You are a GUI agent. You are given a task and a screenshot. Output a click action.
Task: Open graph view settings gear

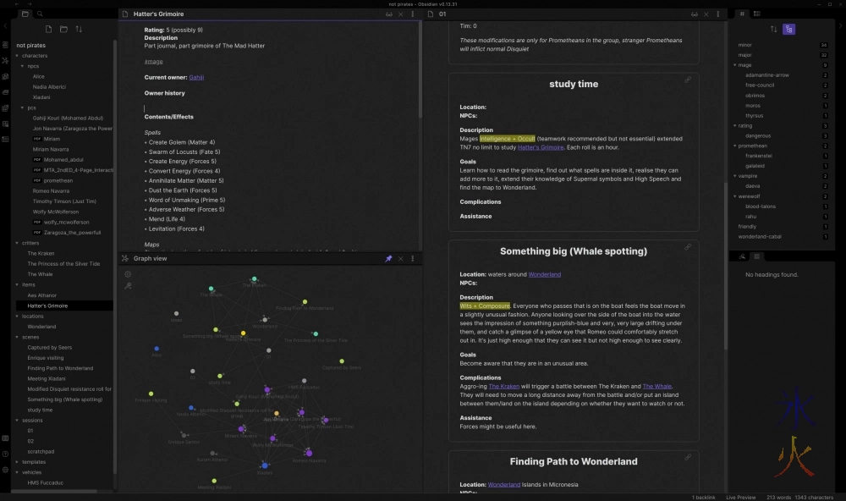pos(129,274)
